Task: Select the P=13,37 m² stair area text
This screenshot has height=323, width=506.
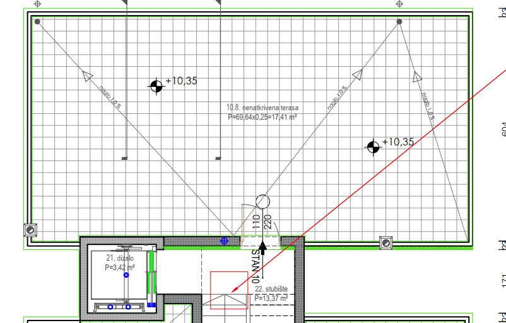Action: [x=271, y=298]
